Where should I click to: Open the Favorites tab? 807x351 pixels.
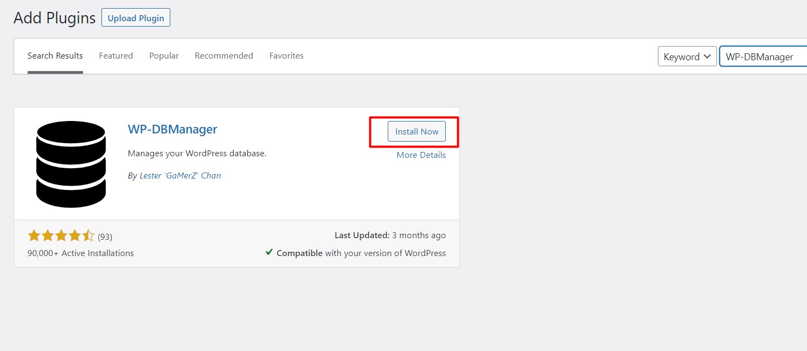pos(286,56)
